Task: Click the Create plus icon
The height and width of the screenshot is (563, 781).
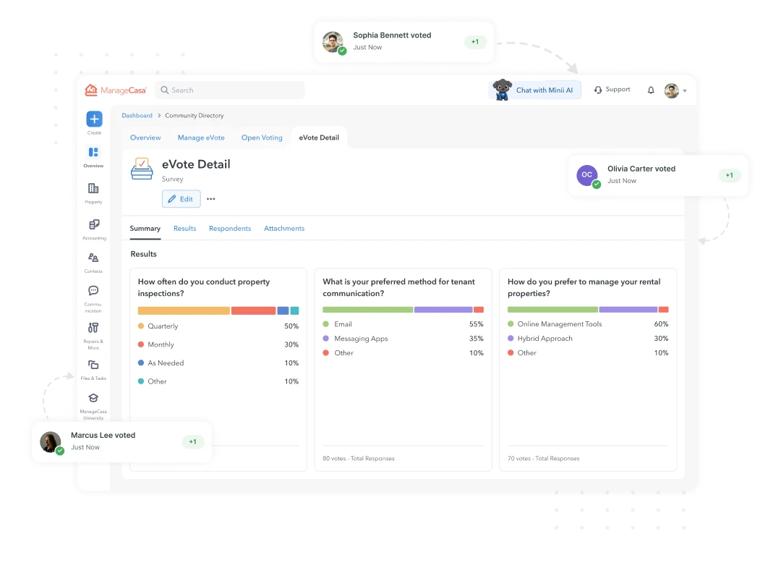Action: (94, 119)
